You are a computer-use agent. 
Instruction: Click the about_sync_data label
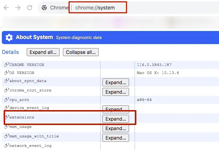click(28, 81)
